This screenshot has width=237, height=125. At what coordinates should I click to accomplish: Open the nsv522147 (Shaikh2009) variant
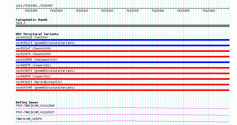34,48
